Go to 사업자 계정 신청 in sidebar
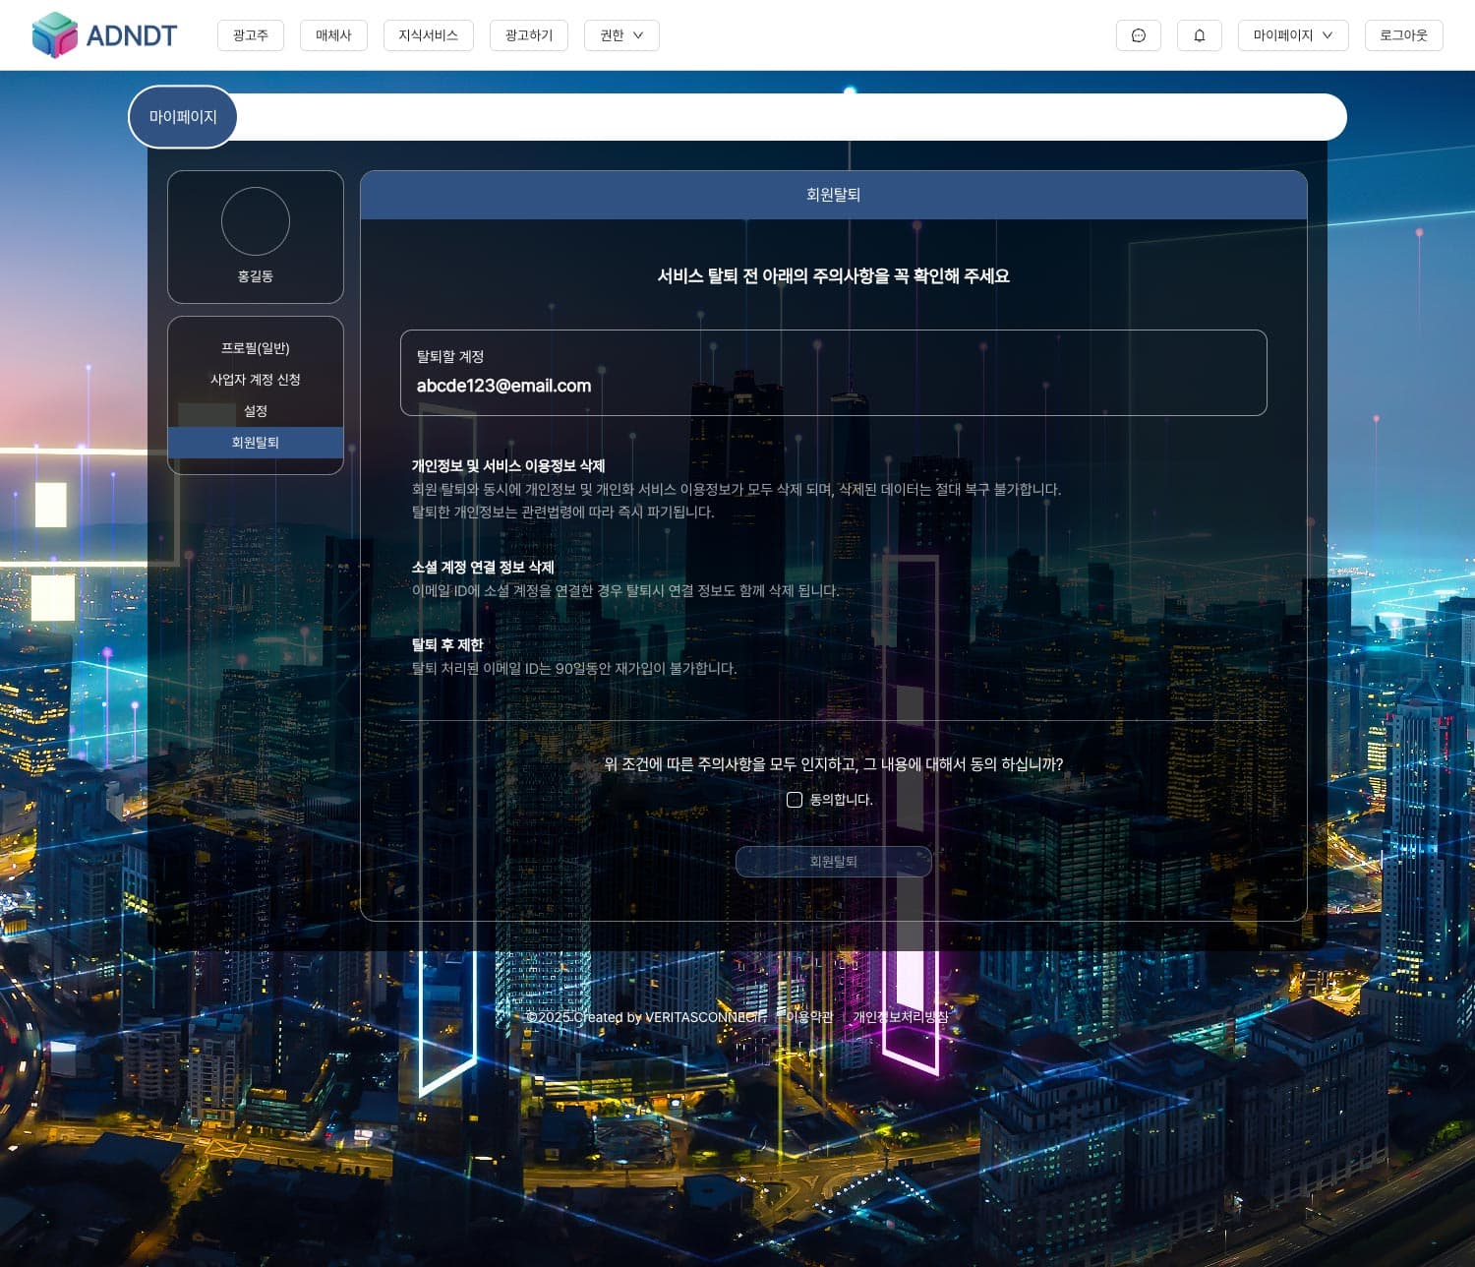This screenshot has width=1475, height=1267. pyautogui.click(x=255, y=380)
